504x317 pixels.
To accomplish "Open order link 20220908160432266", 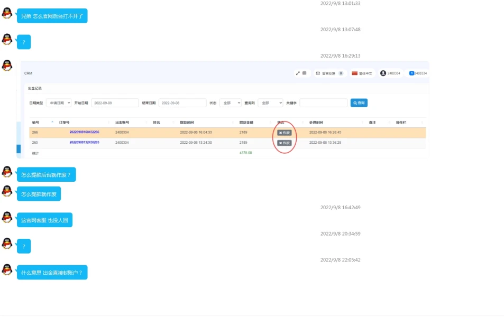I will coord(84,132).
